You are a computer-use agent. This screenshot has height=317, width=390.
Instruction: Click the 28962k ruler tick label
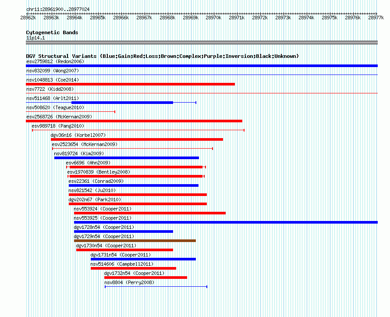(x=28, y=18)
